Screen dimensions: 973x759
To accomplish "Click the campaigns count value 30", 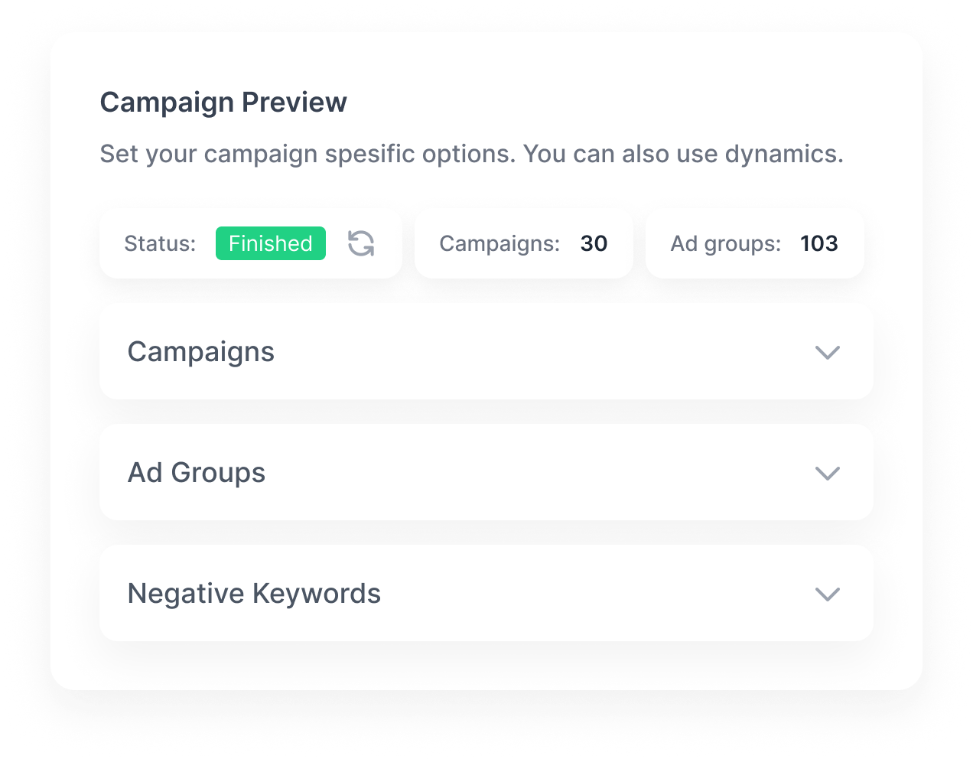I will coord(594,243).
